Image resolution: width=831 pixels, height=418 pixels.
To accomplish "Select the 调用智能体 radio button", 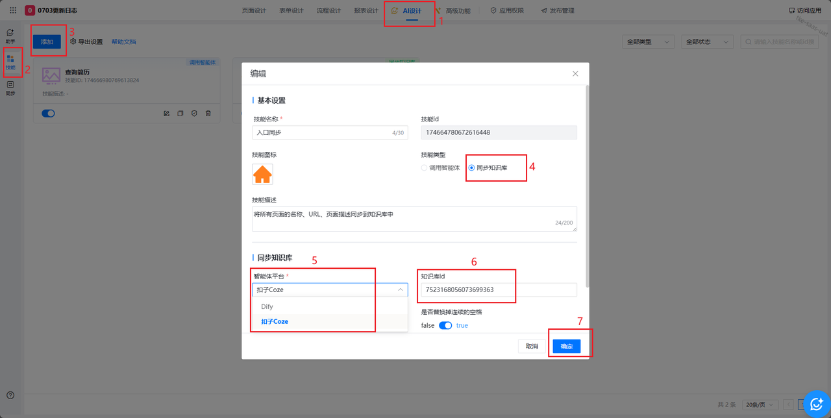I will [425, 168].
